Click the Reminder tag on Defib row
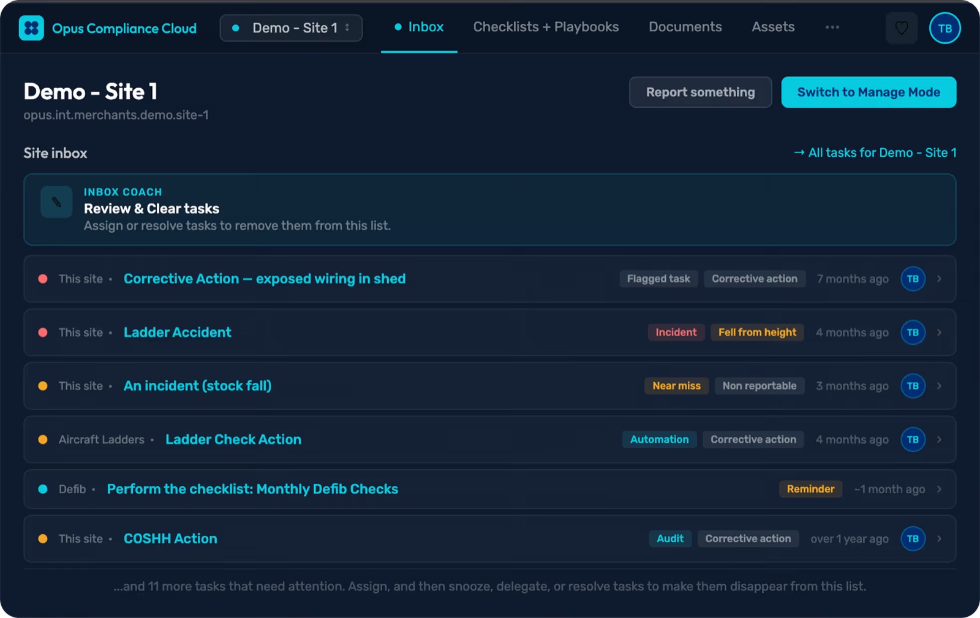The width and height of the screenshot is (980, 618). point(810,489)
